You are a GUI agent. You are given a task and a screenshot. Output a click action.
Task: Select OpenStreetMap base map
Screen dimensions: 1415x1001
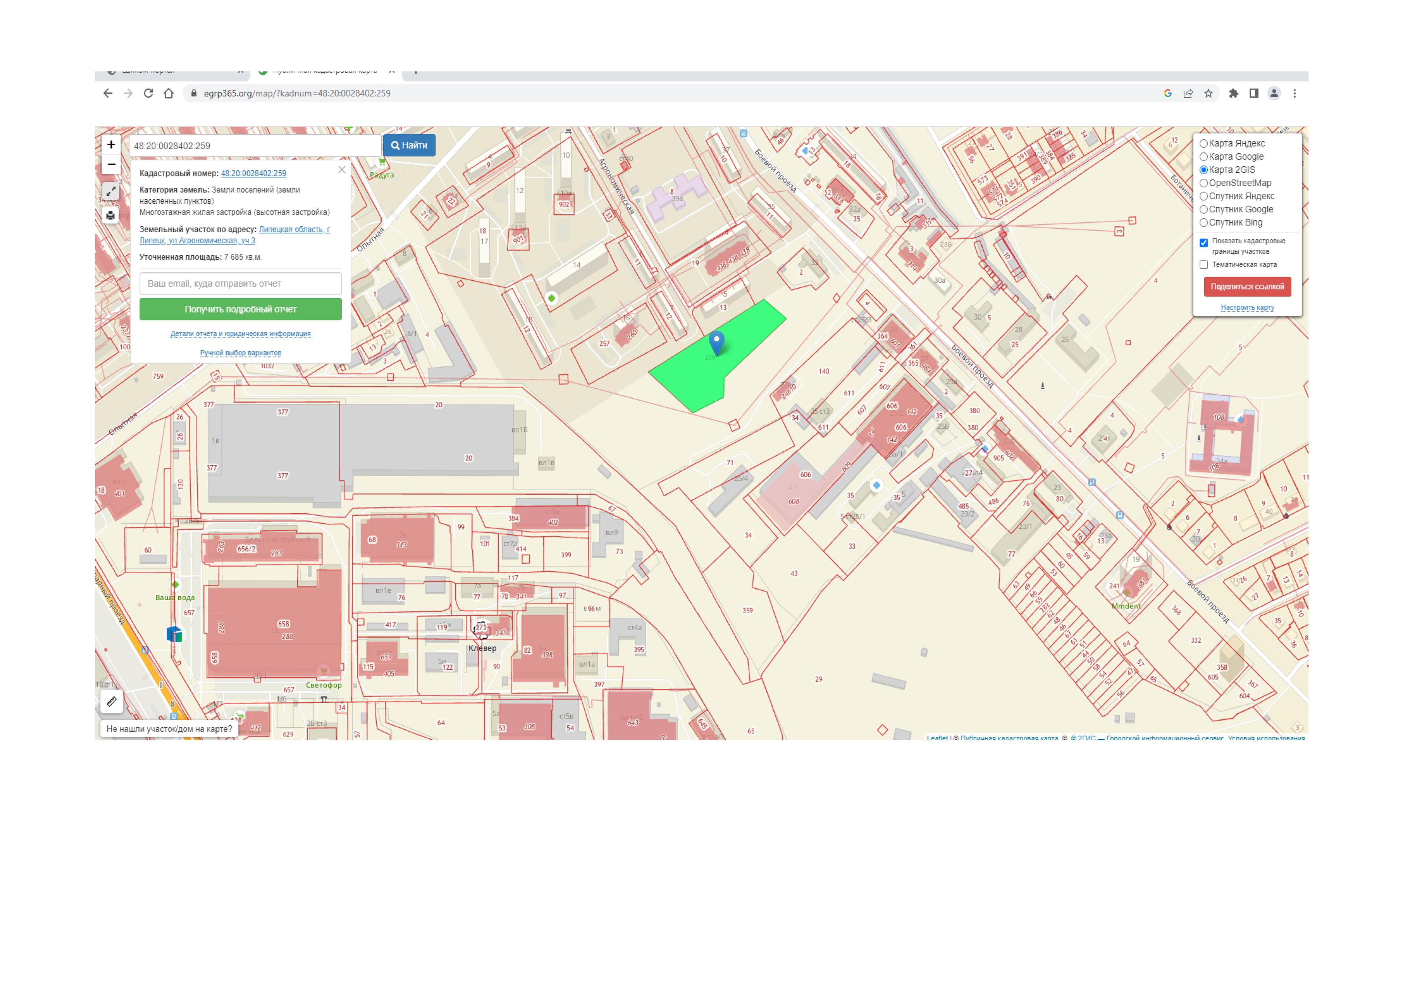point(1203,183)
